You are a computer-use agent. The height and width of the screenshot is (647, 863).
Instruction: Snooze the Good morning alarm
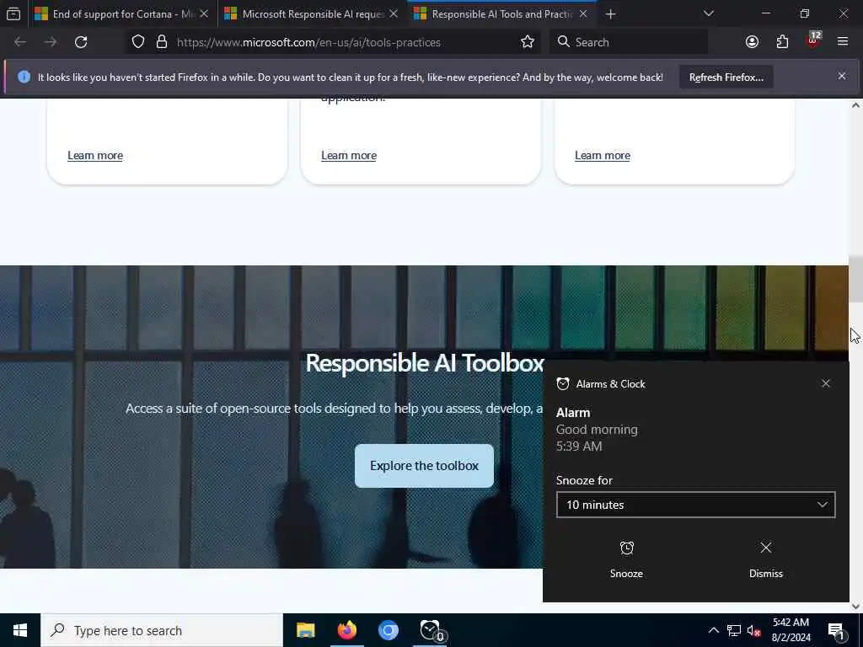click(x=626, y=559)
